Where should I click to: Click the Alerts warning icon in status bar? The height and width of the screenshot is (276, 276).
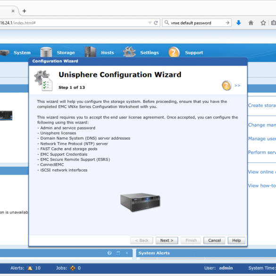(x=30, y=268)
